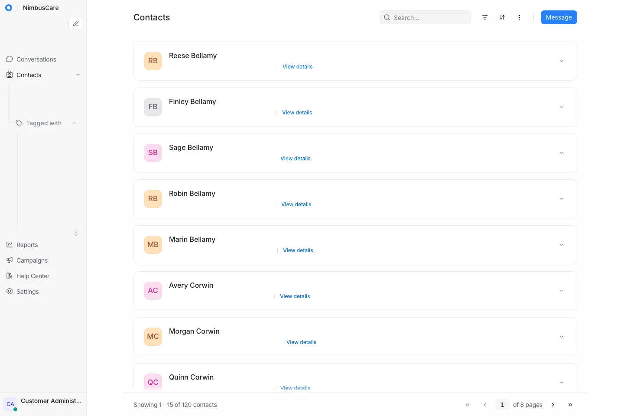Screen dimensions: 624x416
Task: Click the CA profile avatar
Action: [10, 404]
